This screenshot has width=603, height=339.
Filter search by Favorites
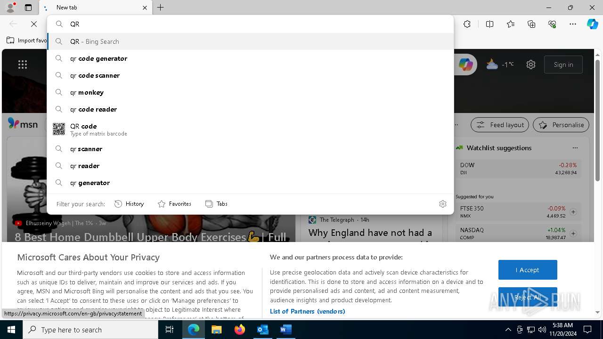click(x=174, y=204)
